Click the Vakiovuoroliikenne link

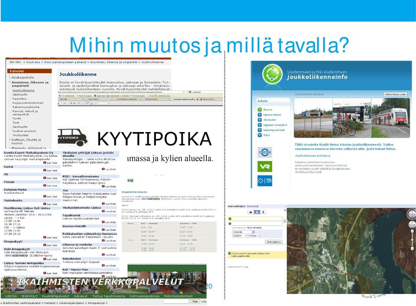(x=335, y=165)
